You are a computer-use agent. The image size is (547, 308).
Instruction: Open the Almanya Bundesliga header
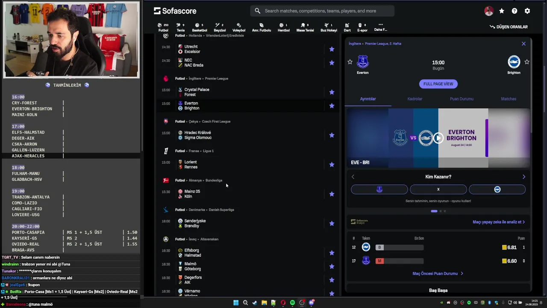point(199,181)
